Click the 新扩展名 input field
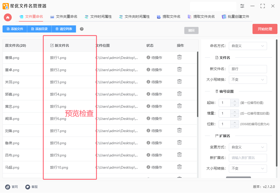This screenshot has width=280, height=193. (x=248, y=158)
